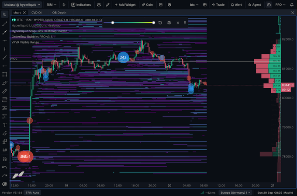Open the grid layout icon

coord(205,5)
